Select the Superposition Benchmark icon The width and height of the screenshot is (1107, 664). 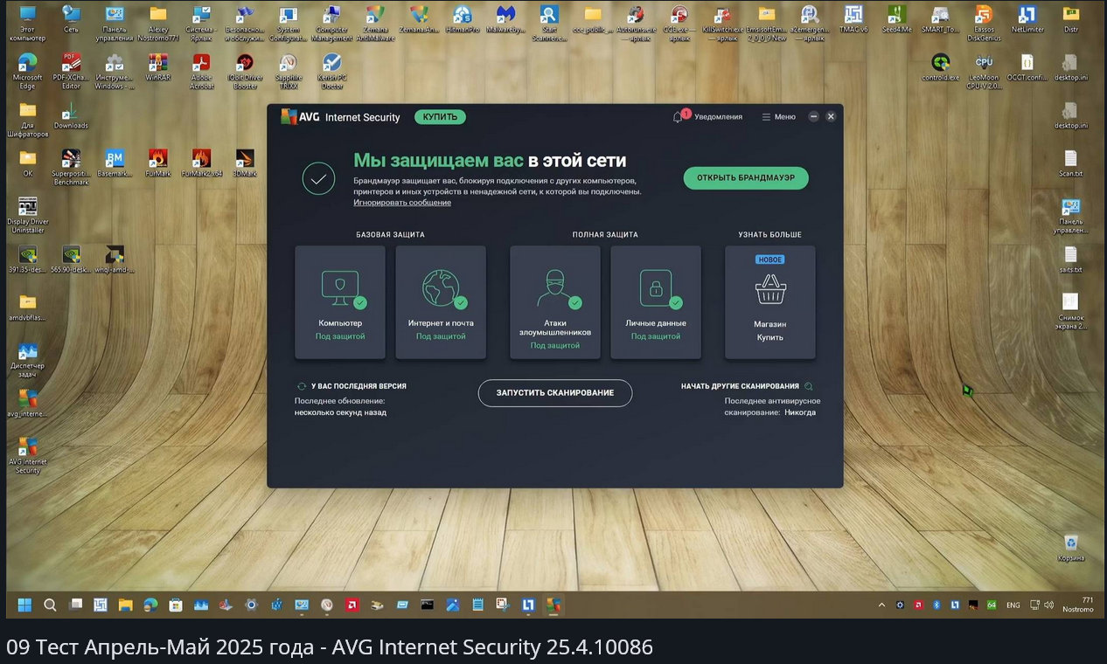(71, 168)
